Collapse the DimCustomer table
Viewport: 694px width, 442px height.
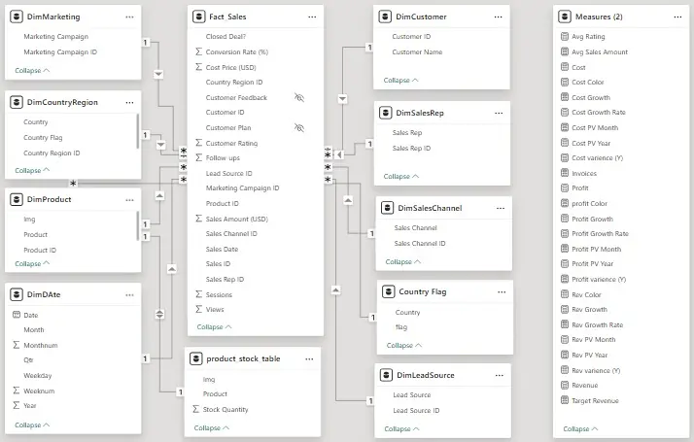[401, 80]
